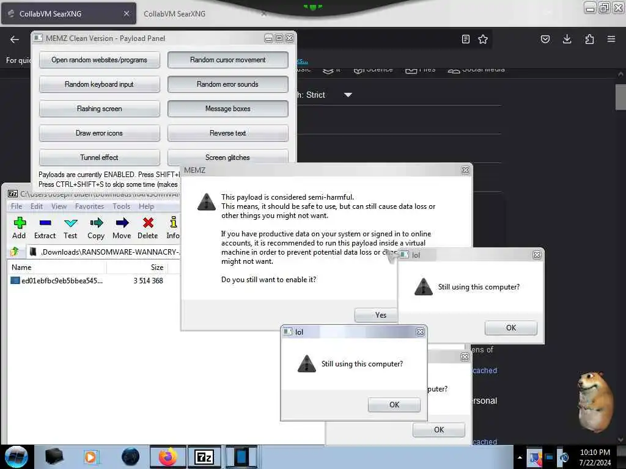This screenshot has width=626, height=469.
Task: Toggle Screen glitches payload
Action: 227,157
